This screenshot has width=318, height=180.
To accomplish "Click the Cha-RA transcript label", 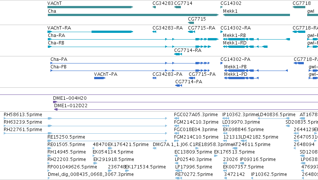I will click(x=56, y=35).
